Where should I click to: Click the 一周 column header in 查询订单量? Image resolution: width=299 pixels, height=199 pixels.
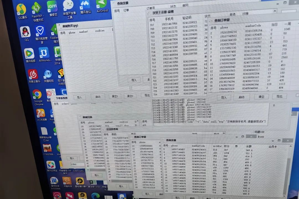(287, 24)
